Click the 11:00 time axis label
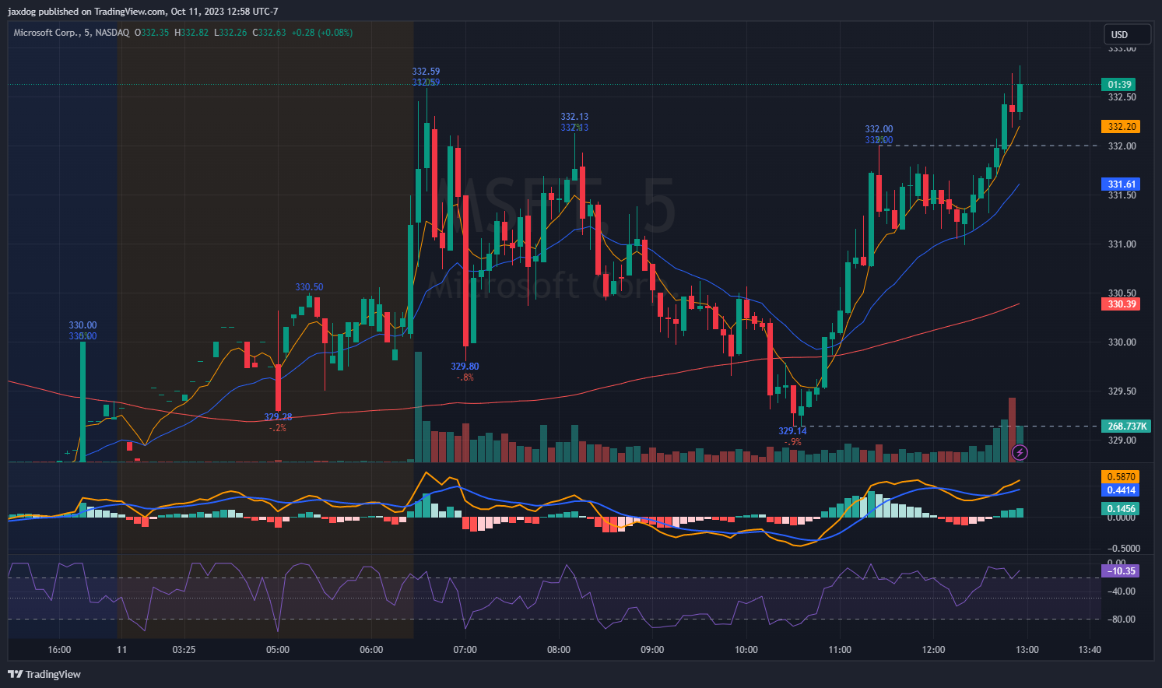 coord(840,650)
